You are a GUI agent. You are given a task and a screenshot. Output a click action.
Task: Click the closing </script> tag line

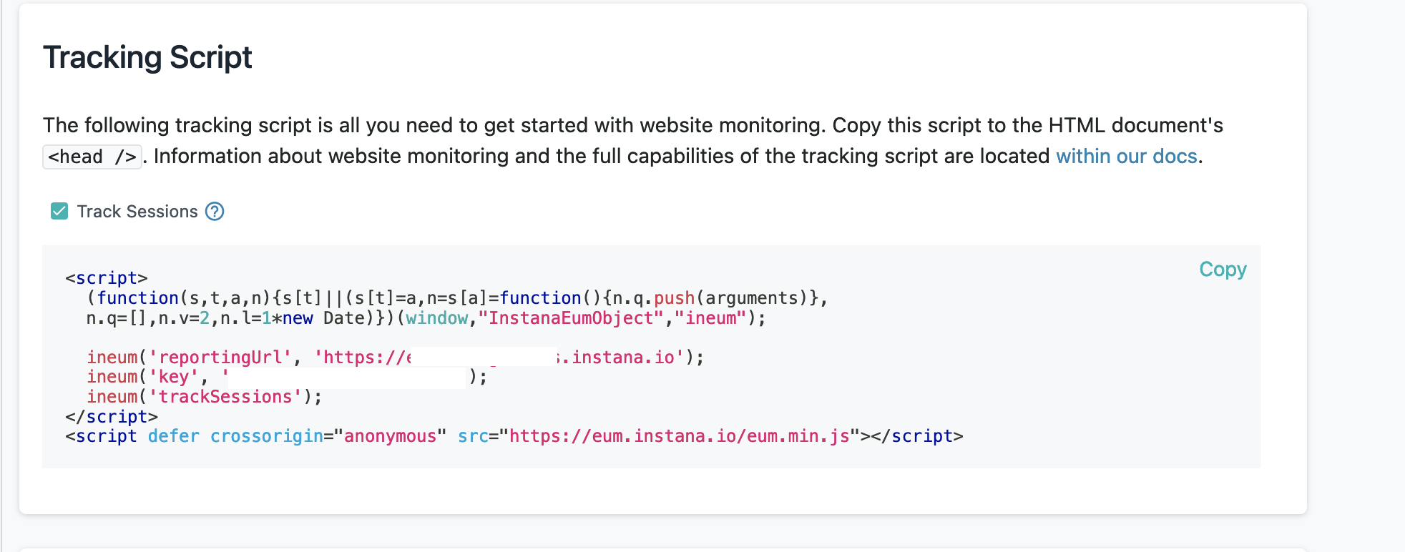[112, 417]
